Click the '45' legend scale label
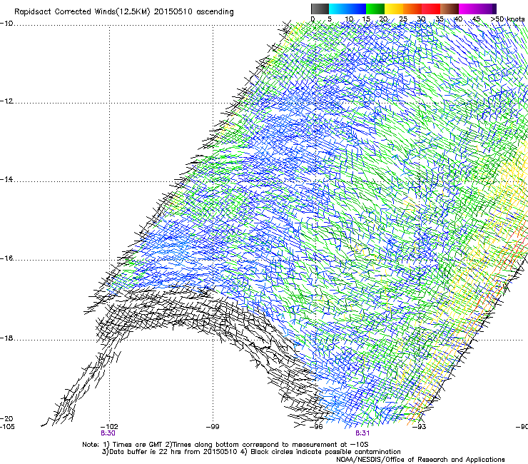Viewport: 528px width, 464px height. [476, 19]
